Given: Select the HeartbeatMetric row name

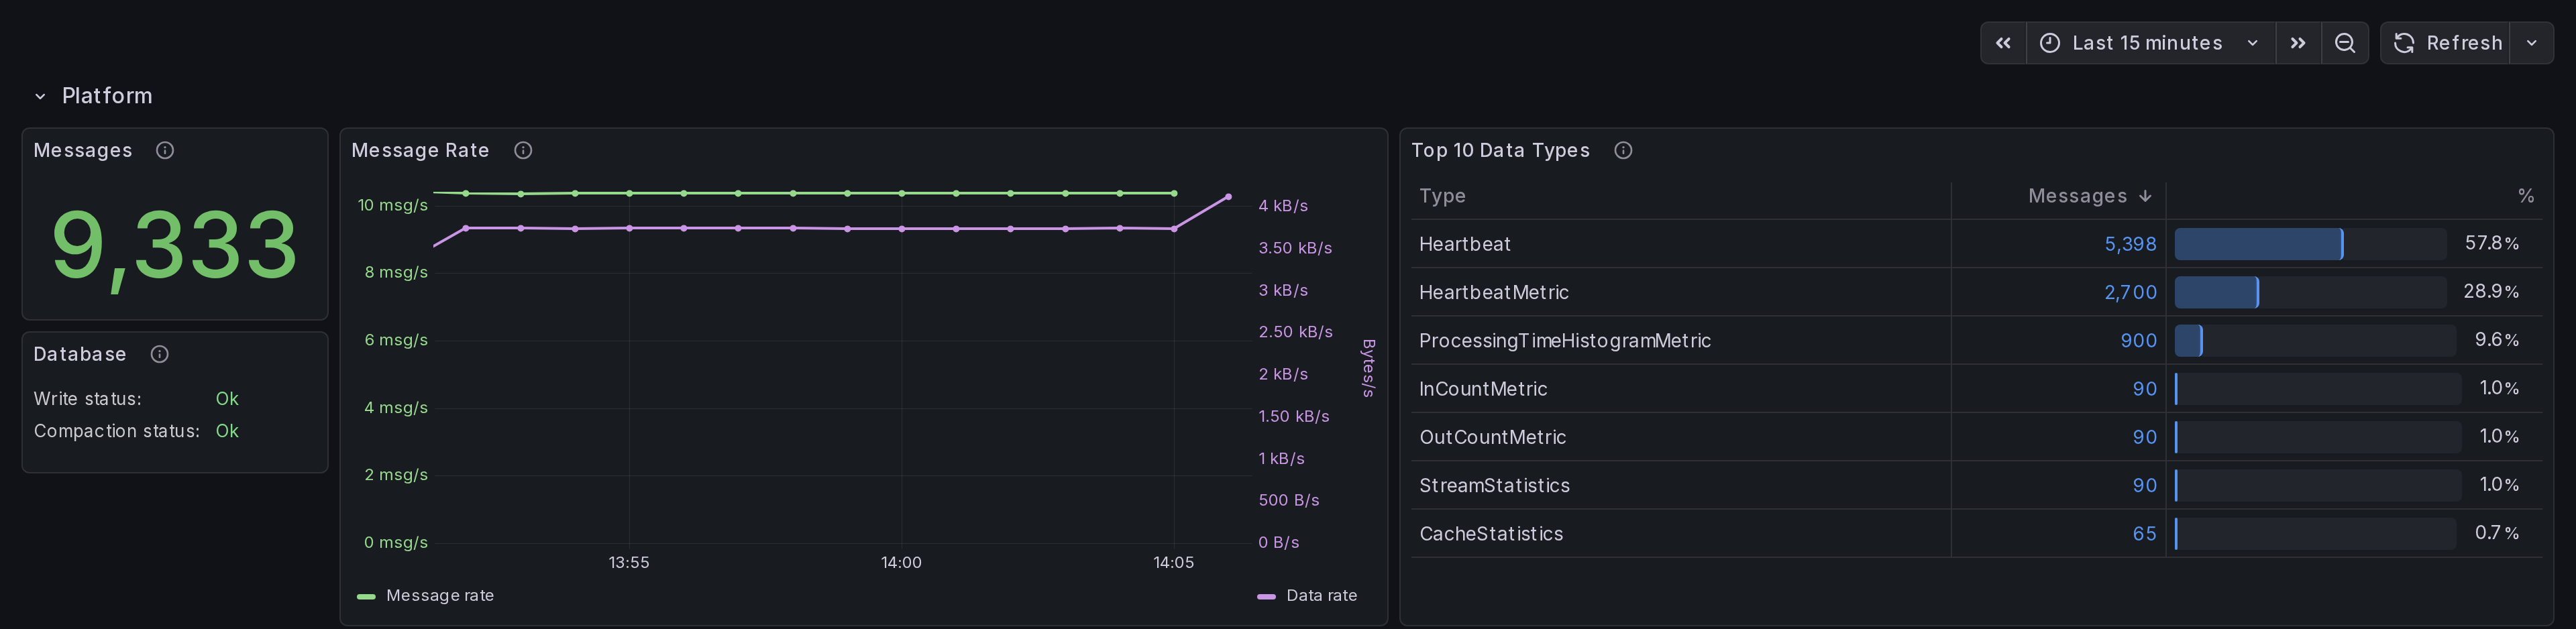Looking at the screenshot, I should click(x=1493, y=292).
